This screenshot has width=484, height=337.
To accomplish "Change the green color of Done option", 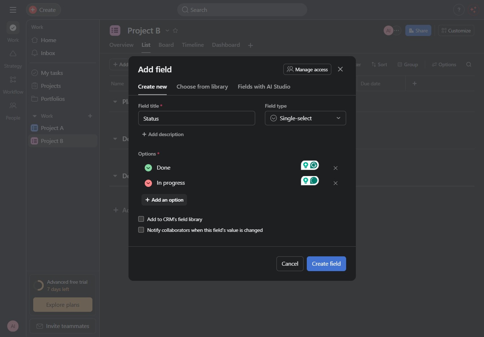I will (x=148, y=168).
